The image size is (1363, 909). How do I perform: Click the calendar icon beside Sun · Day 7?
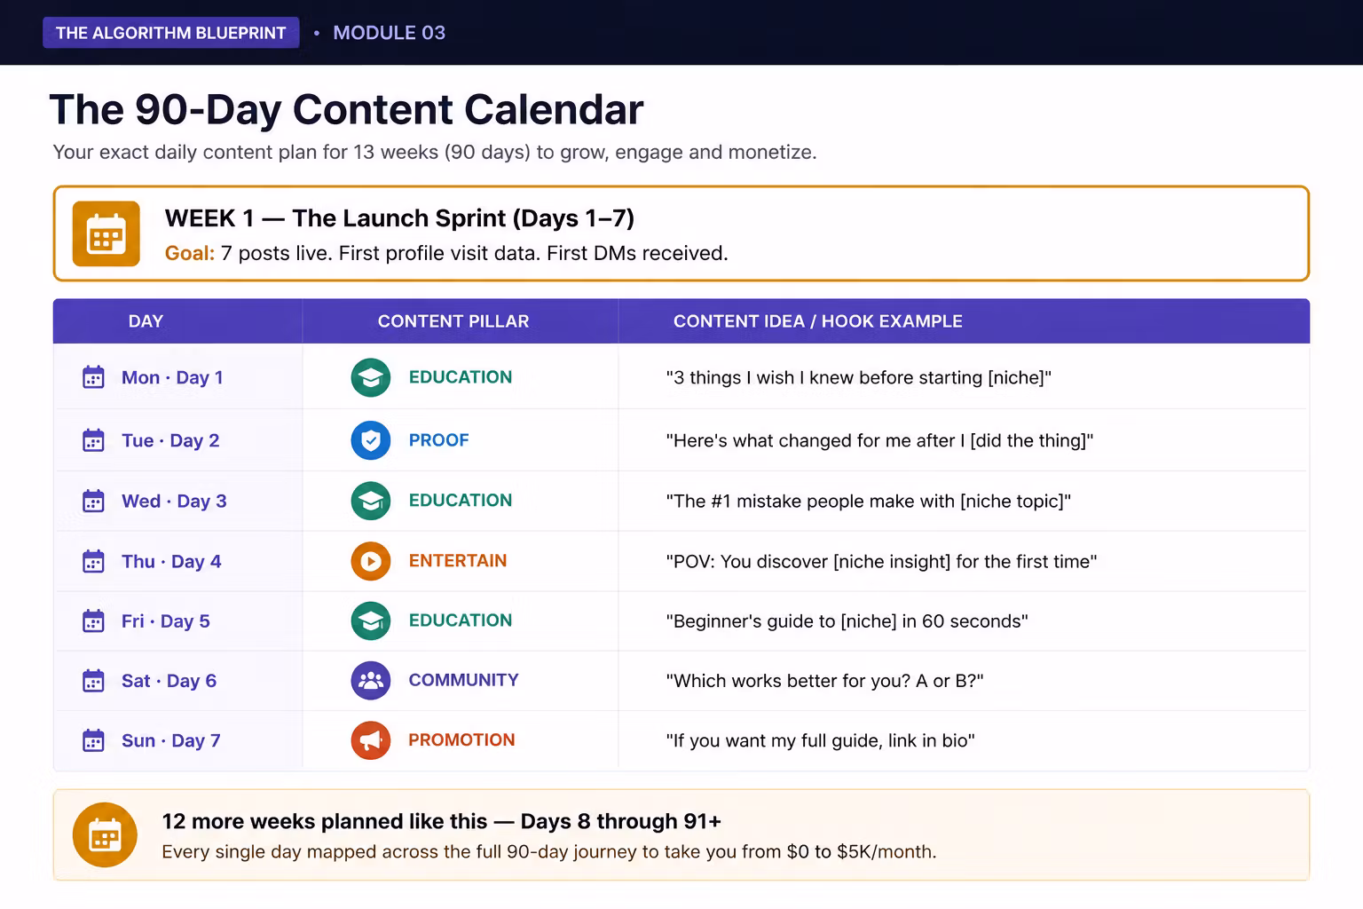click(93, 740)
